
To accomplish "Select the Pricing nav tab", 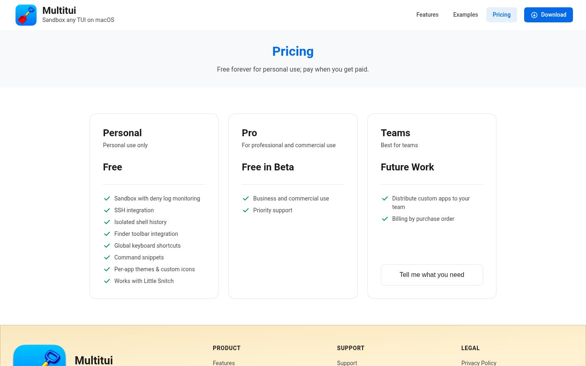I will point(501,15).
